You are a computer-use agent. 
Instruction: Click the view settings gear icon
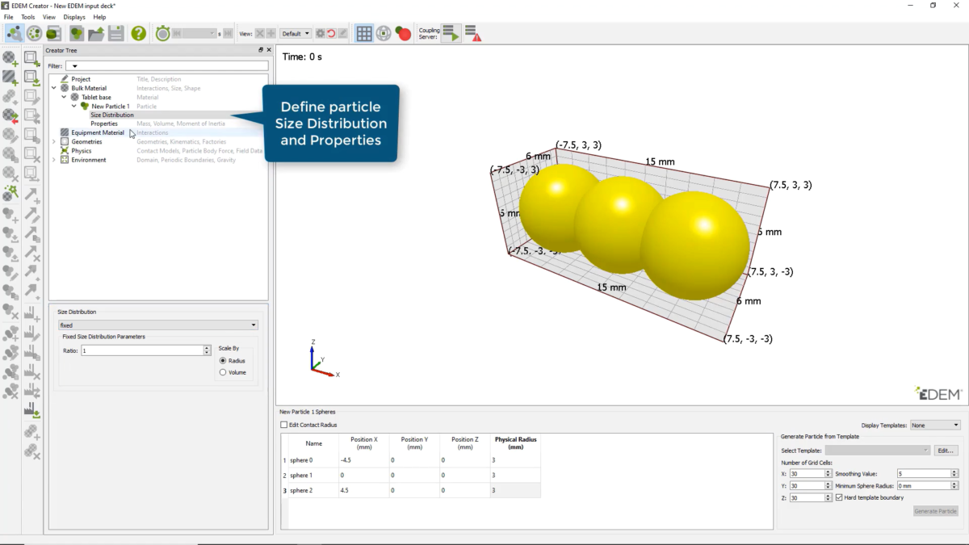pos(321,33)
